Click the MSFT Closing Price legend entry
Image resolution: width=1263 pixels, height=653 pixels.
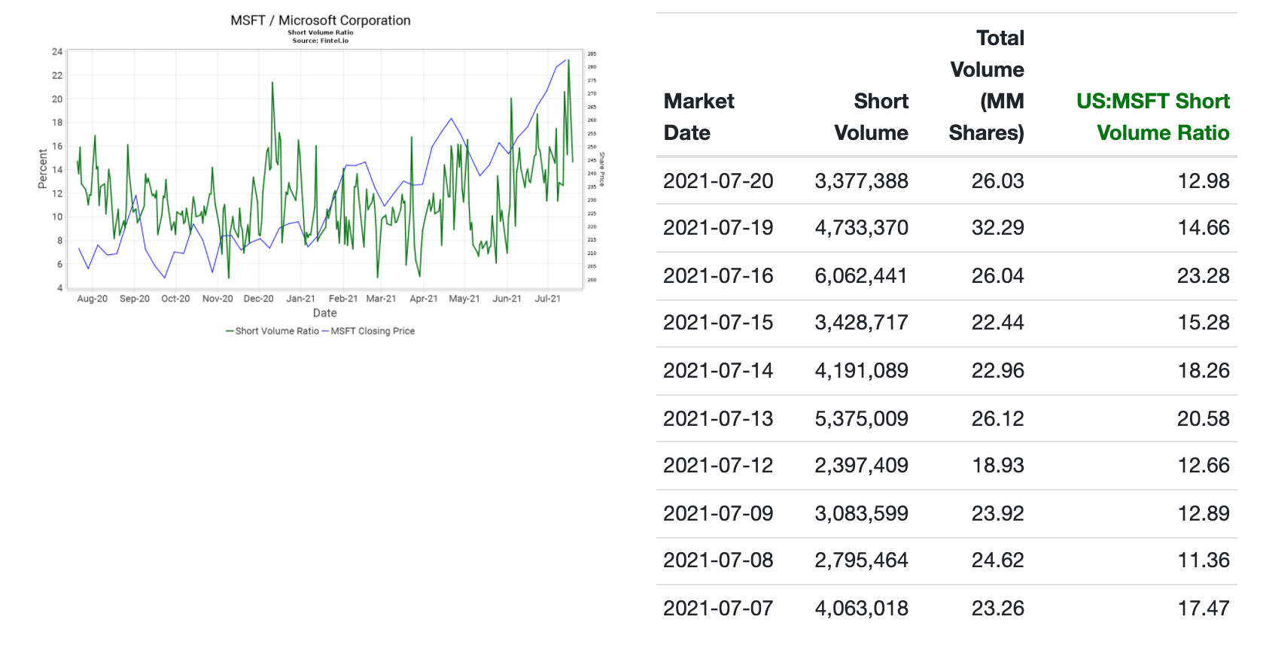click(x=368, y=331)
